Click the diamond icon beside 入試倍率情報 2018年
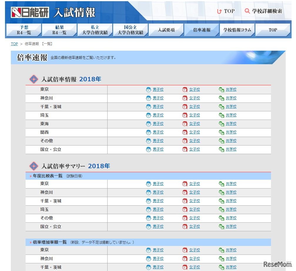Image resolution: width=296 pixels, height=271 pixels. click(34, 79)
